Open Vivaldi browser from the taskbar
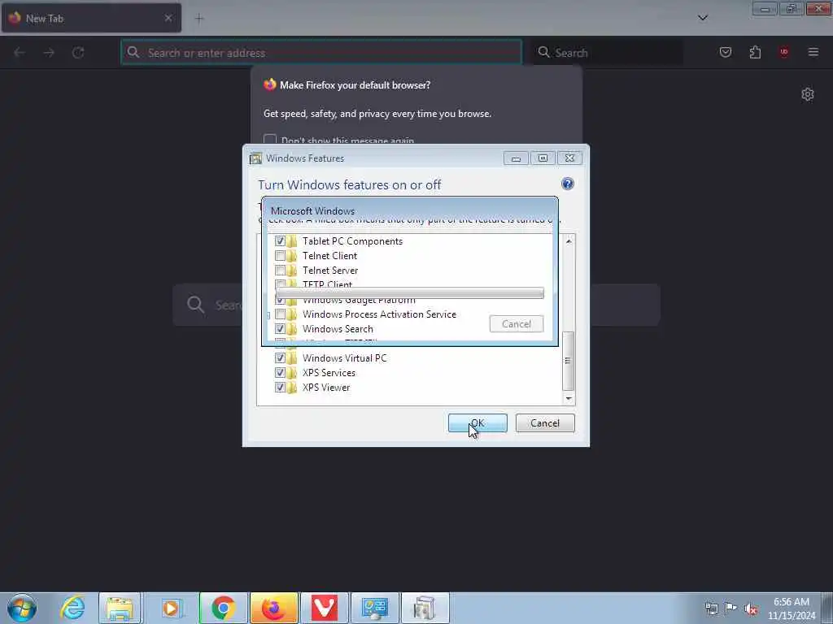Viewport: 833px width, 624px height. point(325,608)
